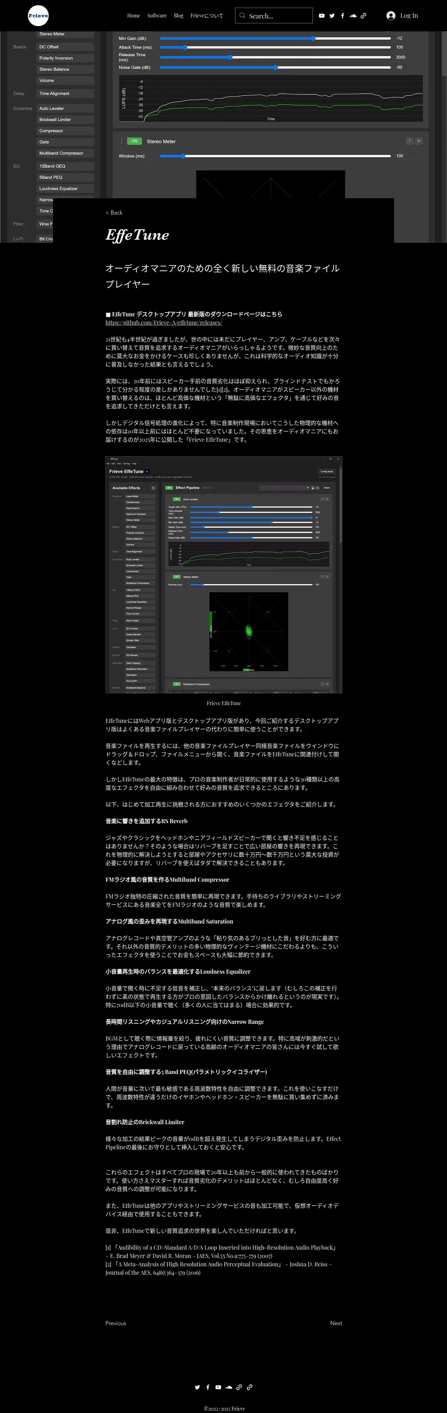Adjust the Release Time (ms) slider in banner
This screenshot has width=447, height=1413.
275,57
